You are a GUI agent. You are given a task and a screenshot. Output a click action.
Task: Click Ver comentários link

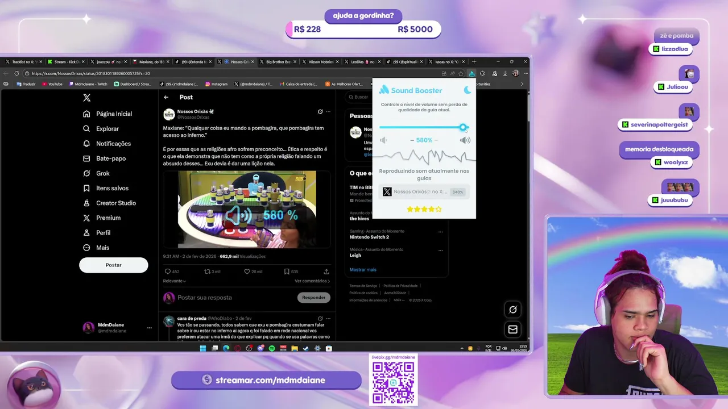tap(312, 281)
